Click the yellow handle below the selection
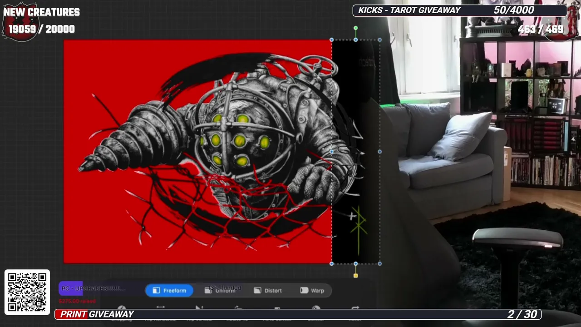Viewport: 581px width, 327px height. tap(356, 276)
